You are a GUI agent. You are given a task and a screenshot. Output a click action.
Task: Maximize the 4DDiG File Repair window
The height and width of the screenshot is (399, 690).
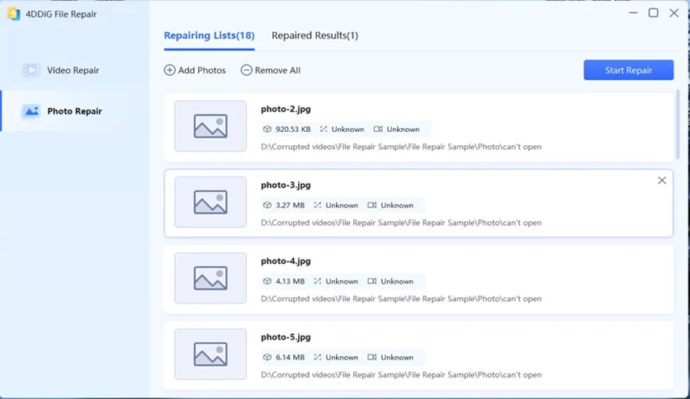point(654,13)
